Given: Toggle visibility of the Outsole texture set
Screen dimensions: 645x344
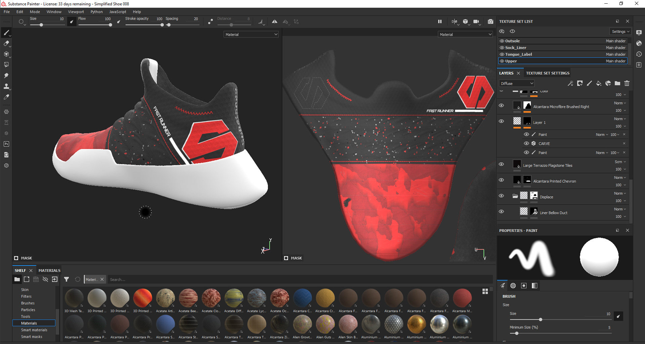Looking at the screenshot, I should pos(502,41).
